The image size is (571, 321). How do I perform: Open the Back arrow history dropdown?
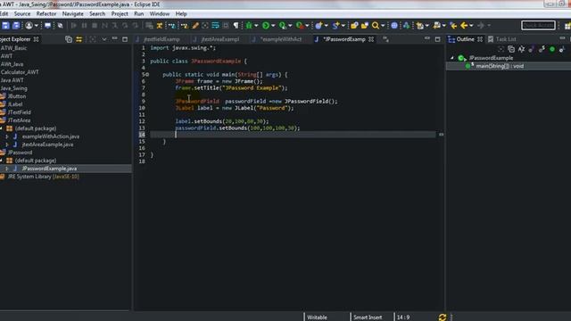(471, 26)
